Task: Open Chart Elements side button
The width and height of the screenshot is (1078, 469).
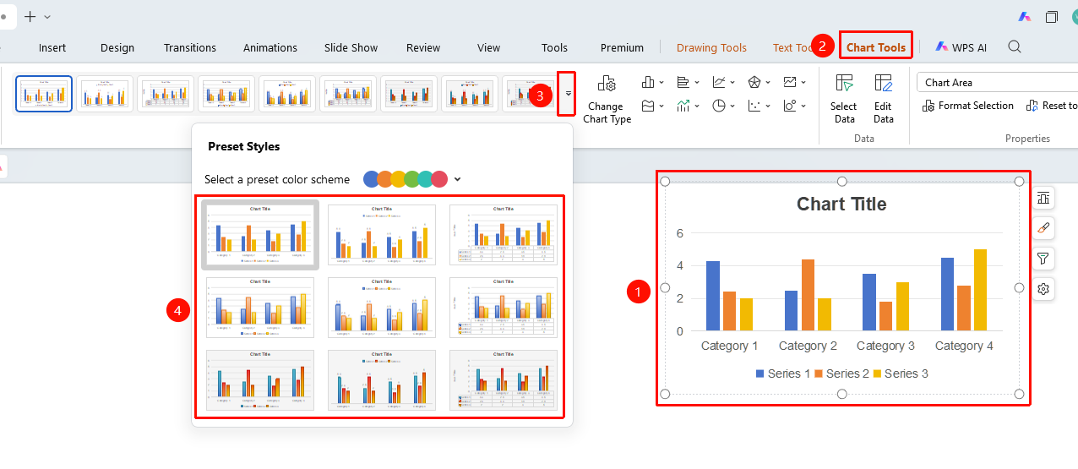Action: [x=1043, y=198]
